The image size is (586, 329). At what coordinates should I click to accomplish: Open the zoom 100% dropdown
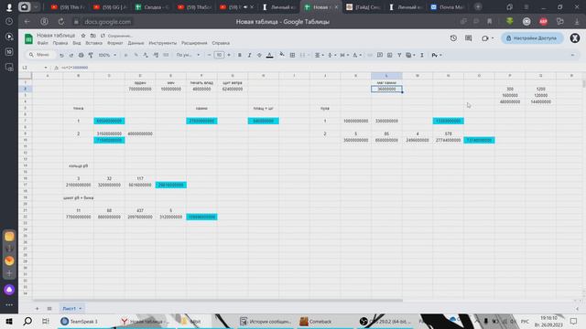107,55
